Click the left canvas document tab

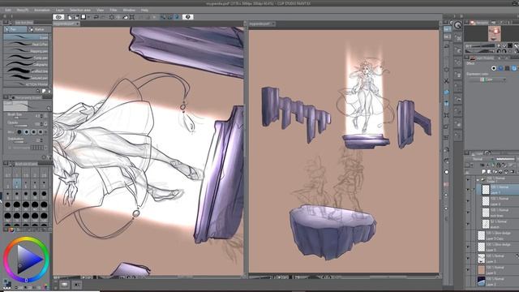coord(66,24)
